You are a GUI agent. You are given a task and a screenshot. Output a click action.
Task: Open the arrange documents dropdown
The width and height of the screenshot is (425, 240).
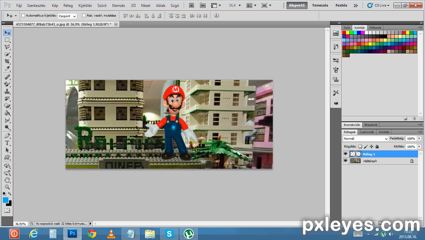pyautogui.click(x=251, y=5)
